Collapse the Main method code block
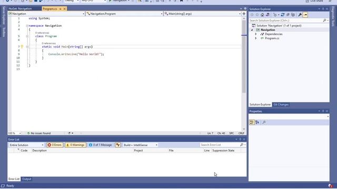The height and width of the screenshot is (189, 337). [27, 47]
